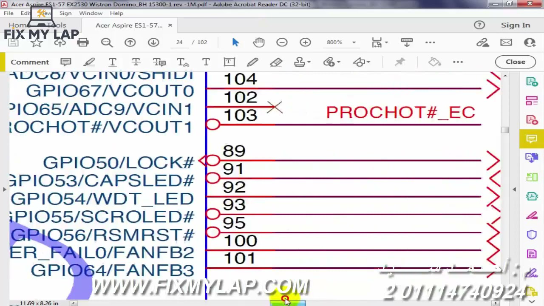Click the page number field showing 24
The height and width of the screenshot is (306, 544).
pos(179,42)
